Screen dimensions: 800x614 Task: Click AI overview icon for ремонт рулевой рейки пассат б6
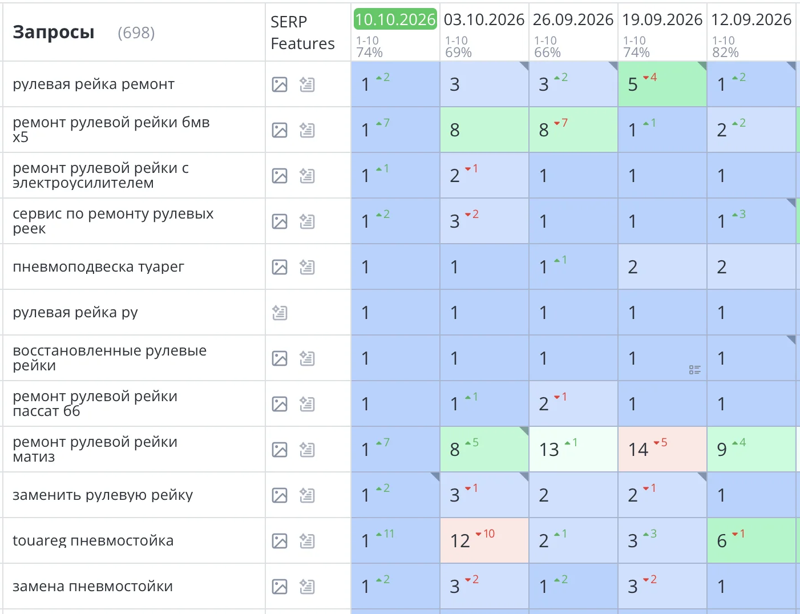307,404
